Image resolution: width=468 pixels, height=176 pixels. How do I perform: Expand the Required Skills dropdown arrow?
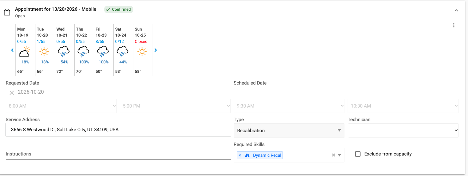coord(339,155)
